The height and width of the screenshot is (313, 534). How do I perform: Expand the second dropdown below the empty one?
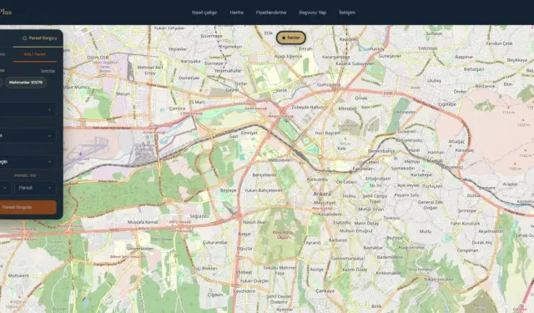click(x=28, y=135)
